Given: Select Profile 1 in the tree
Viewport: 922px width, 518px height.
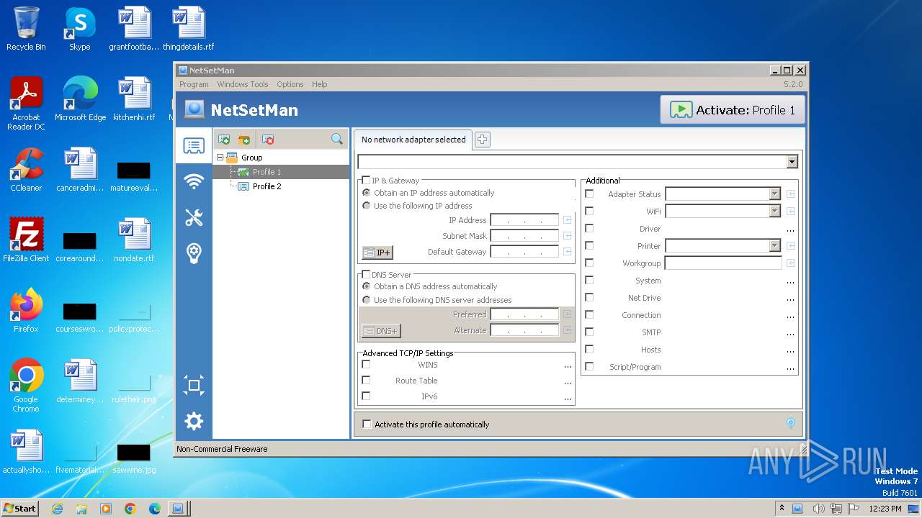Looking at the screenshot, I should pos(267,172).
